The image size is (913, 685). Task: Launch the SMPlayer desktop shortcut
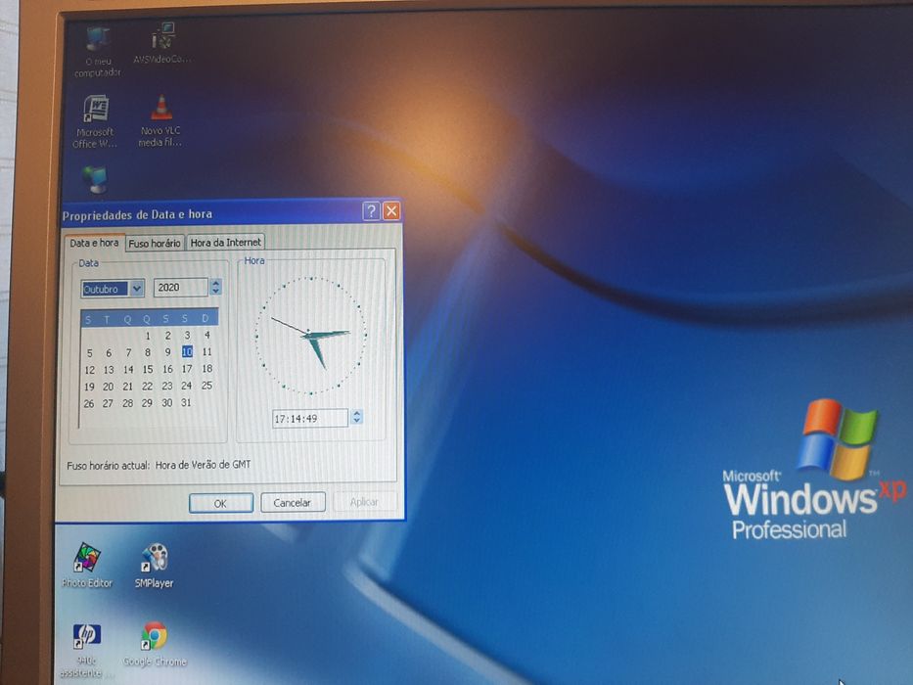tap(155, 565)
